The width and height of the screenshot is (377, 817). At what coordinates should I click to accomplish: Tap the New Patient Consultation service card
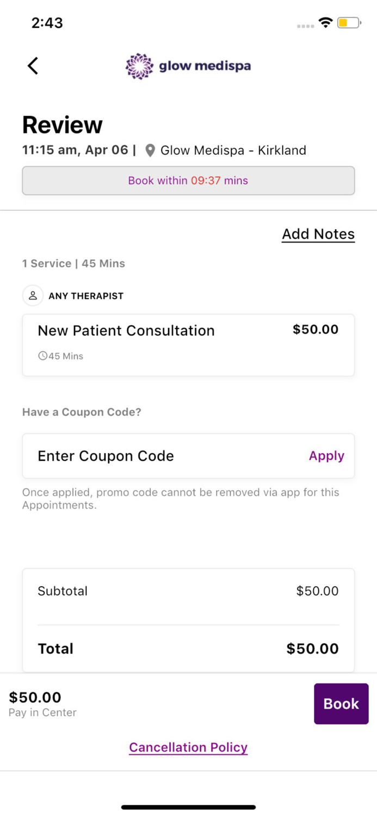point(188,345)
